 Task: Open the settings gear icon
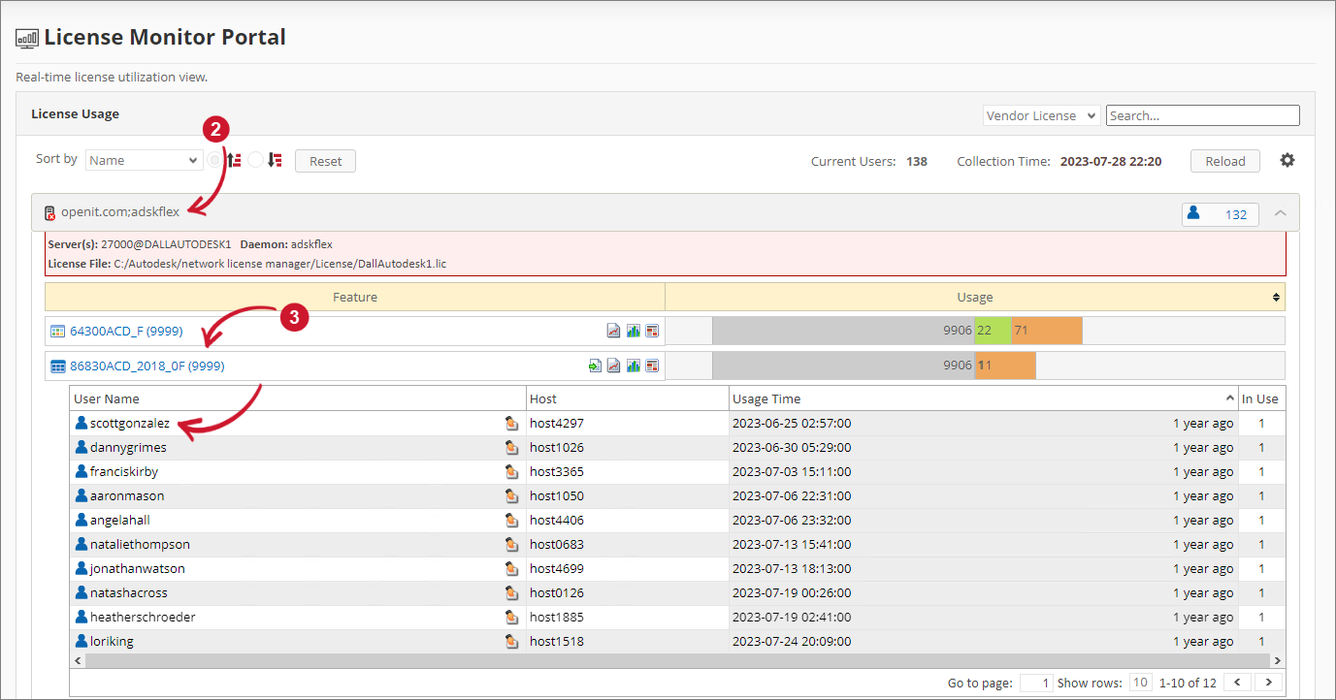click(x=1287, y=160)
